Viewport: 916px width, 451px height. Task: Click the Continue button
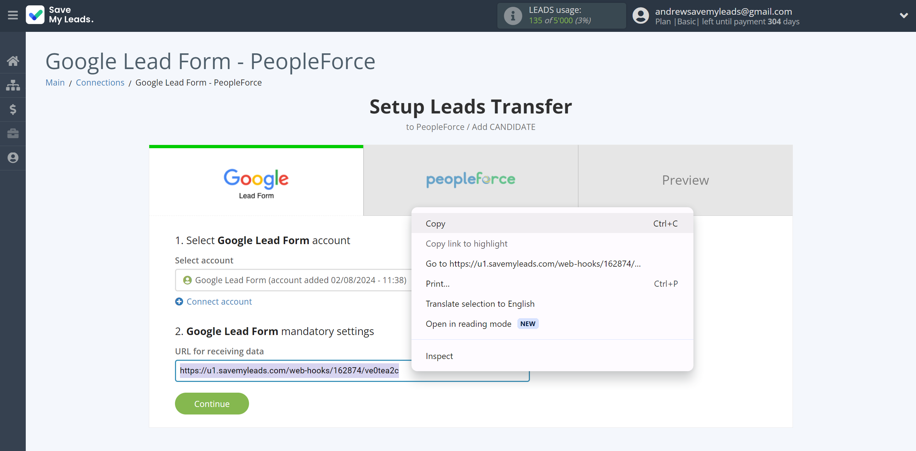pos(211,403)
